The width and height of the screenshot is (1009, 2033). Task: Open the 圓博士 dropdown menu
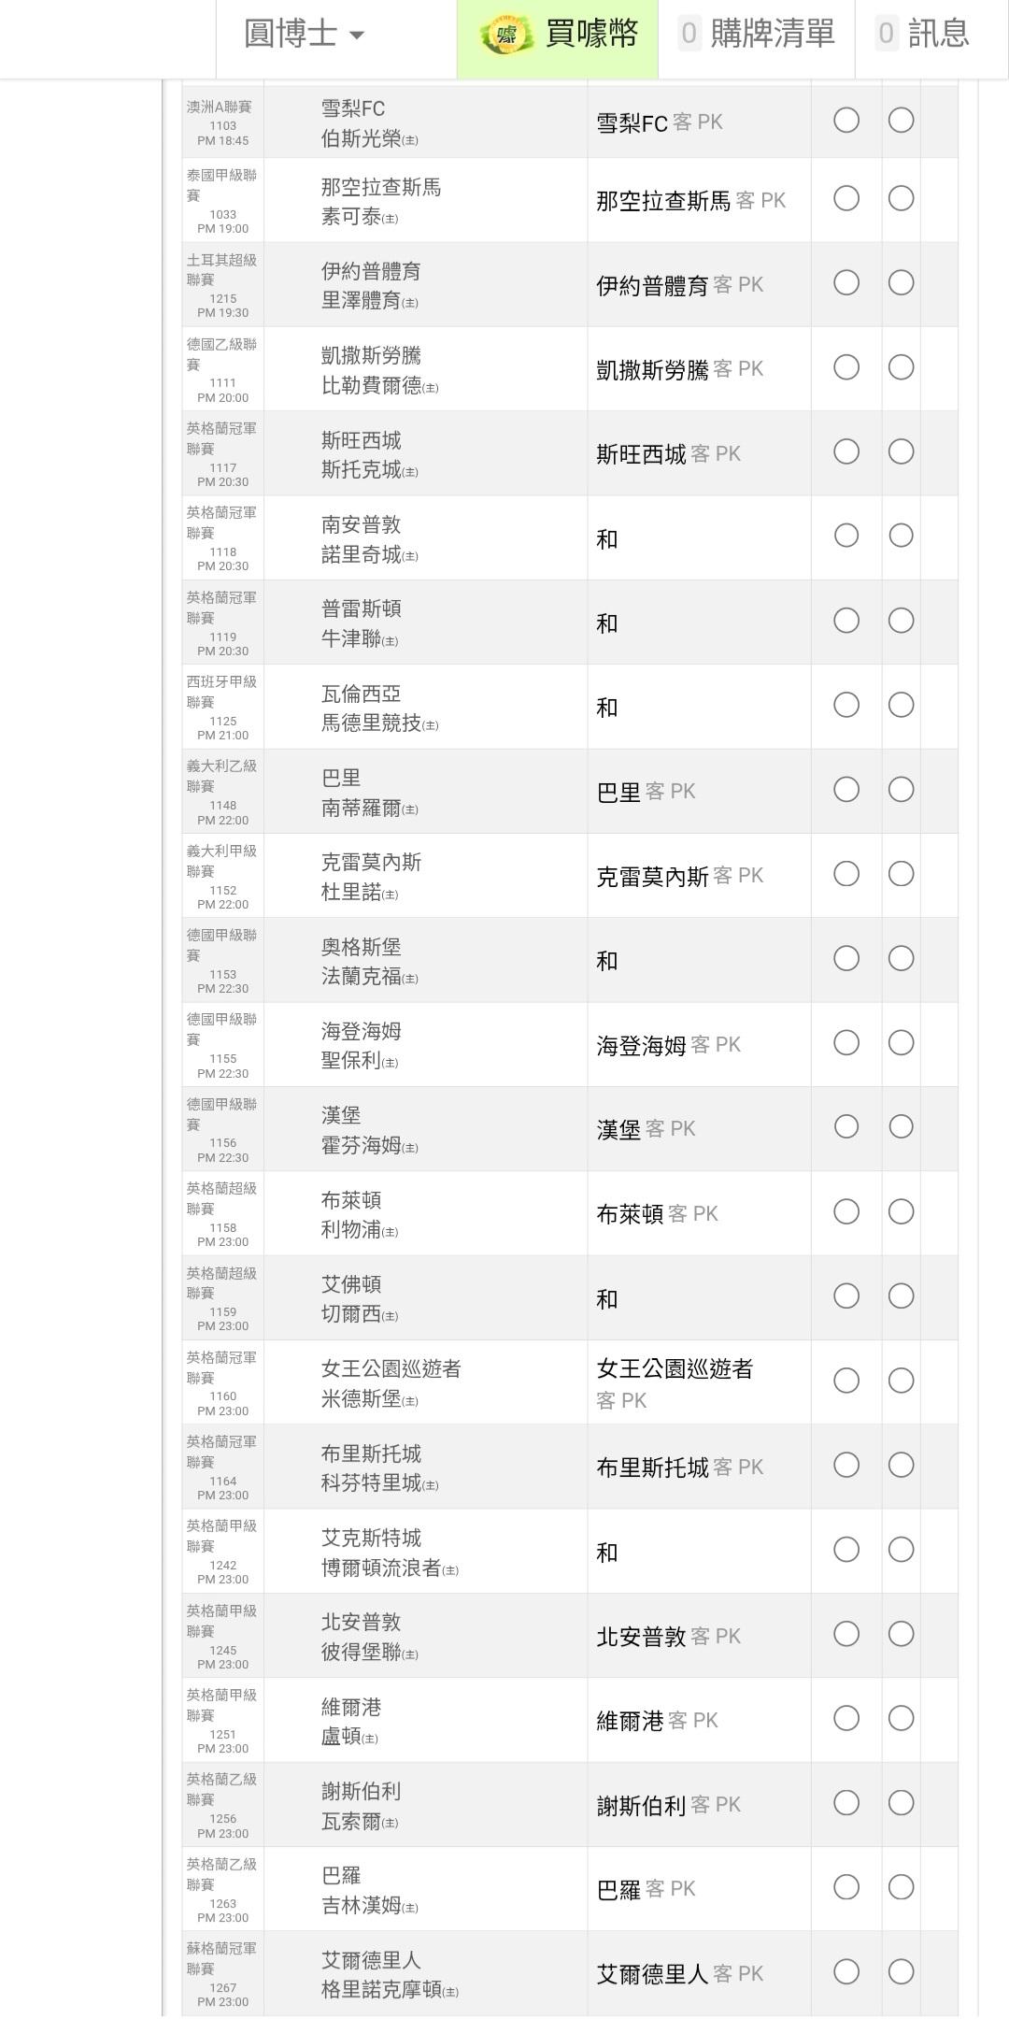[x=304, y=35]
